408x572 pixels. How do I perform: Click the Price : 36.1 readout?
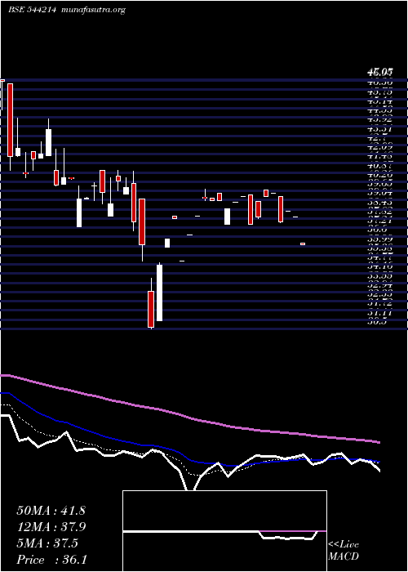[x=51, y=560]
